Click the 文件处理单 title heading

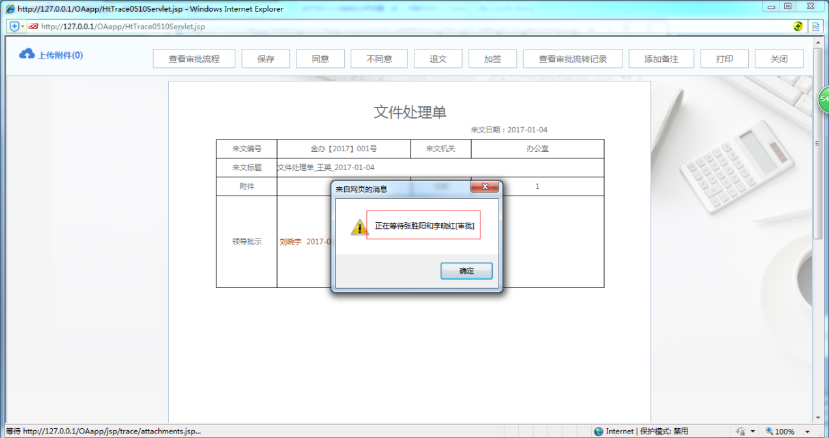click(410, 111)
